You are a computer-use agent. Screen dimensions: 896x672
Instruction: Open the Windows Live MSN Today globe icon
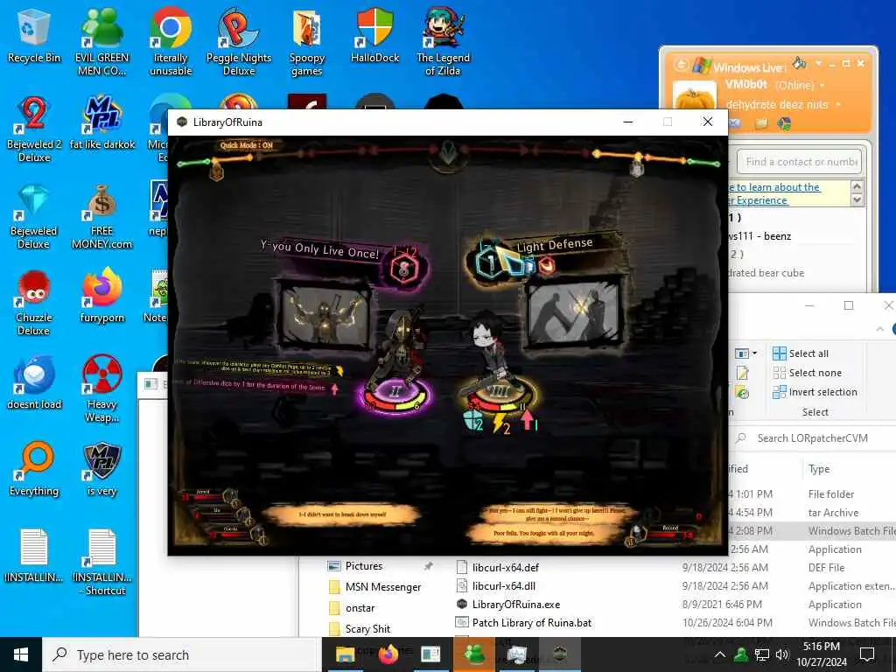(x=784, y=122)
